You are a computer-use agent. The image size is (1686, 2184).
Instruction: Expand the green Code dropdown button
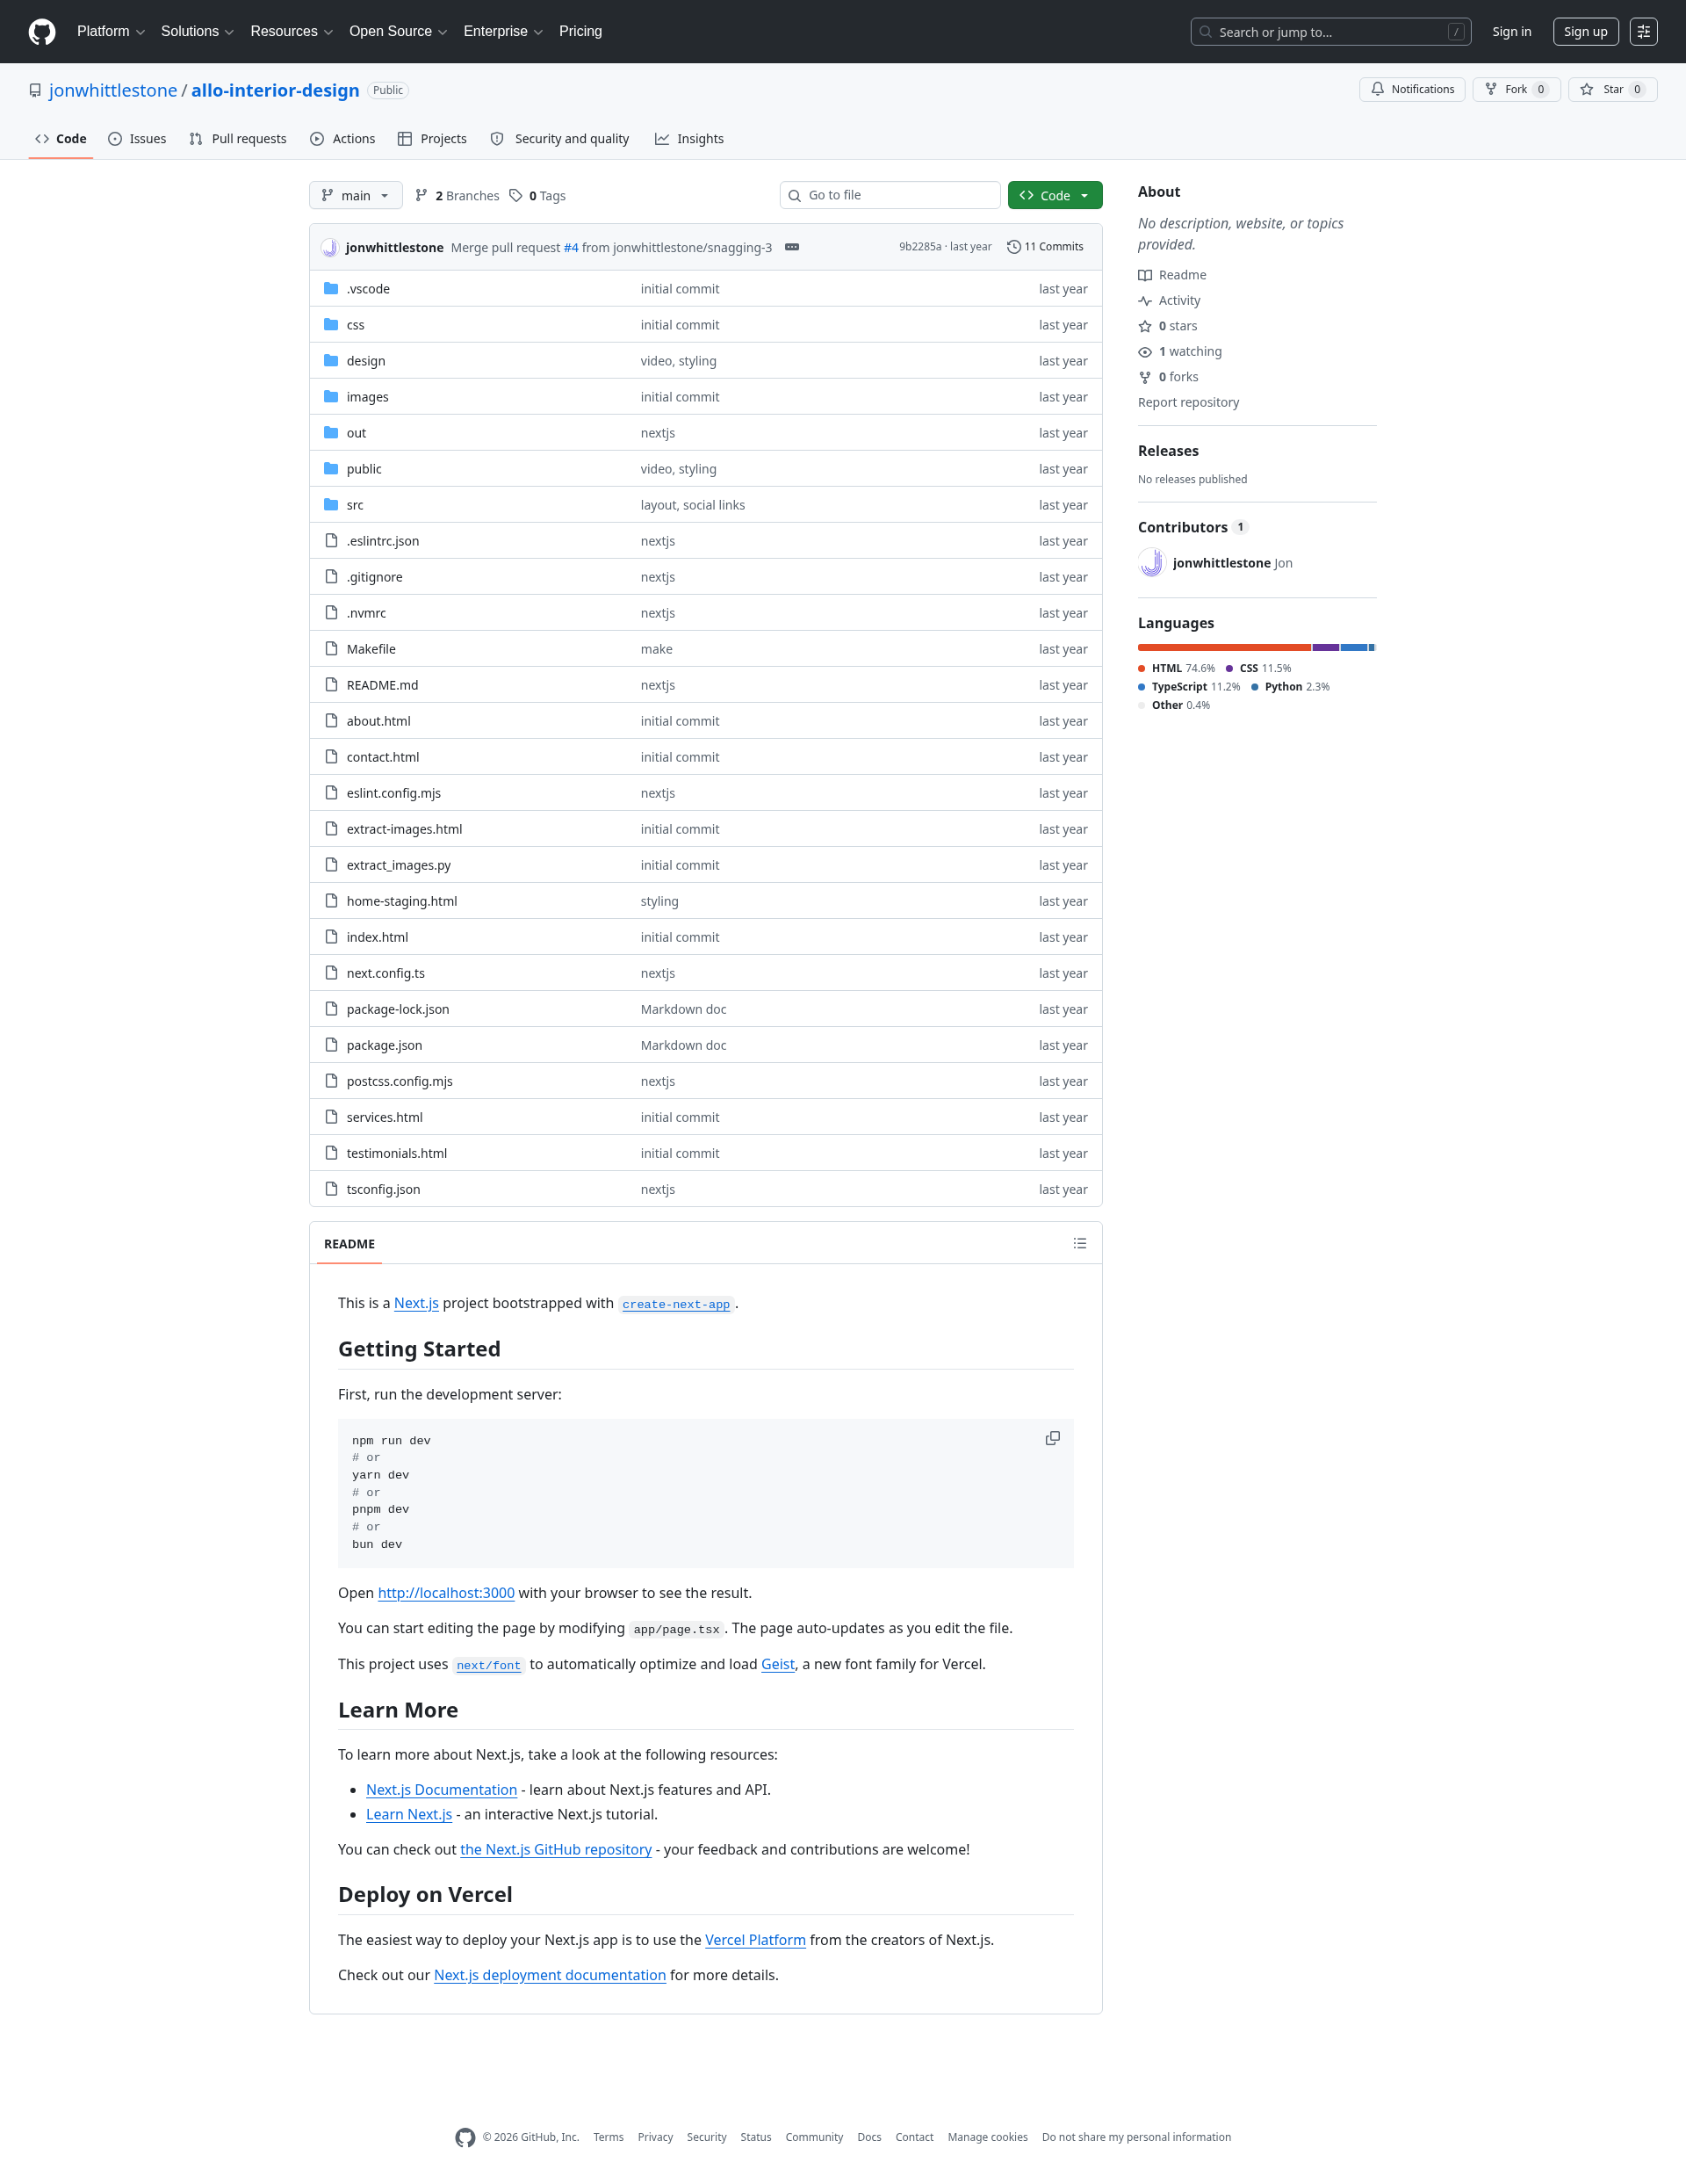click(x=1055, y=195)
